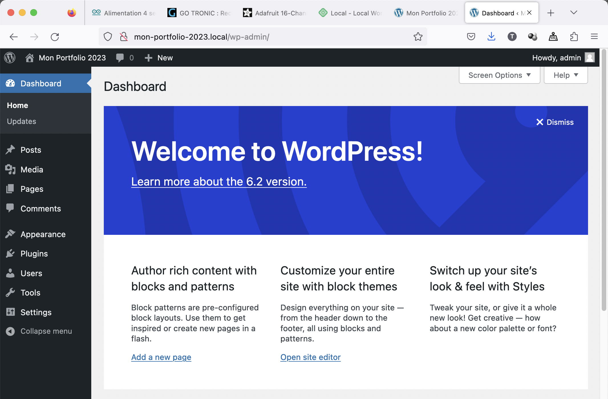
Task: Expand the Help dropdown
Action: coord(566,75)
